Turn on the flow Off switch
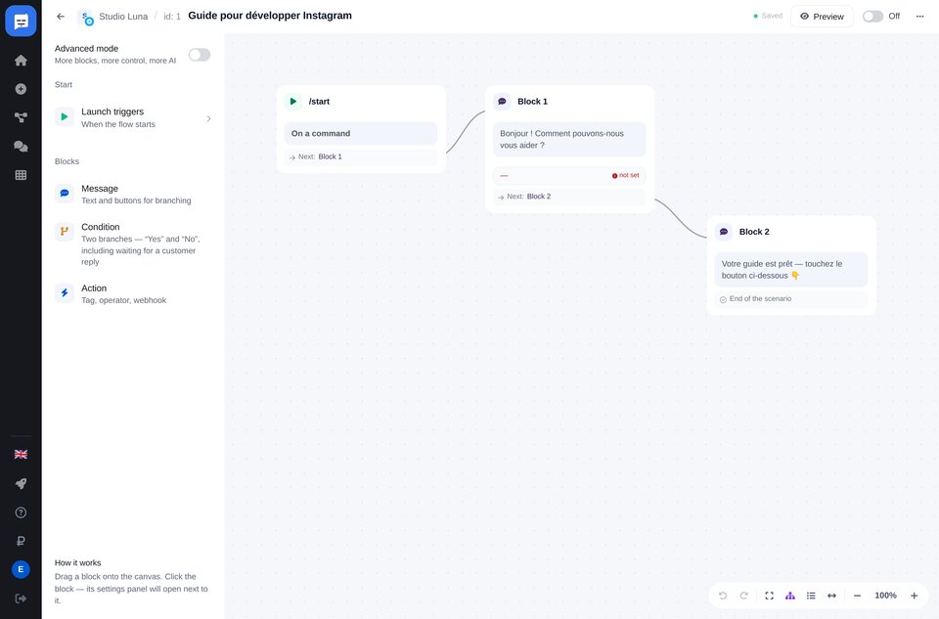Screen dimensions: 939x619 point(872,17)
